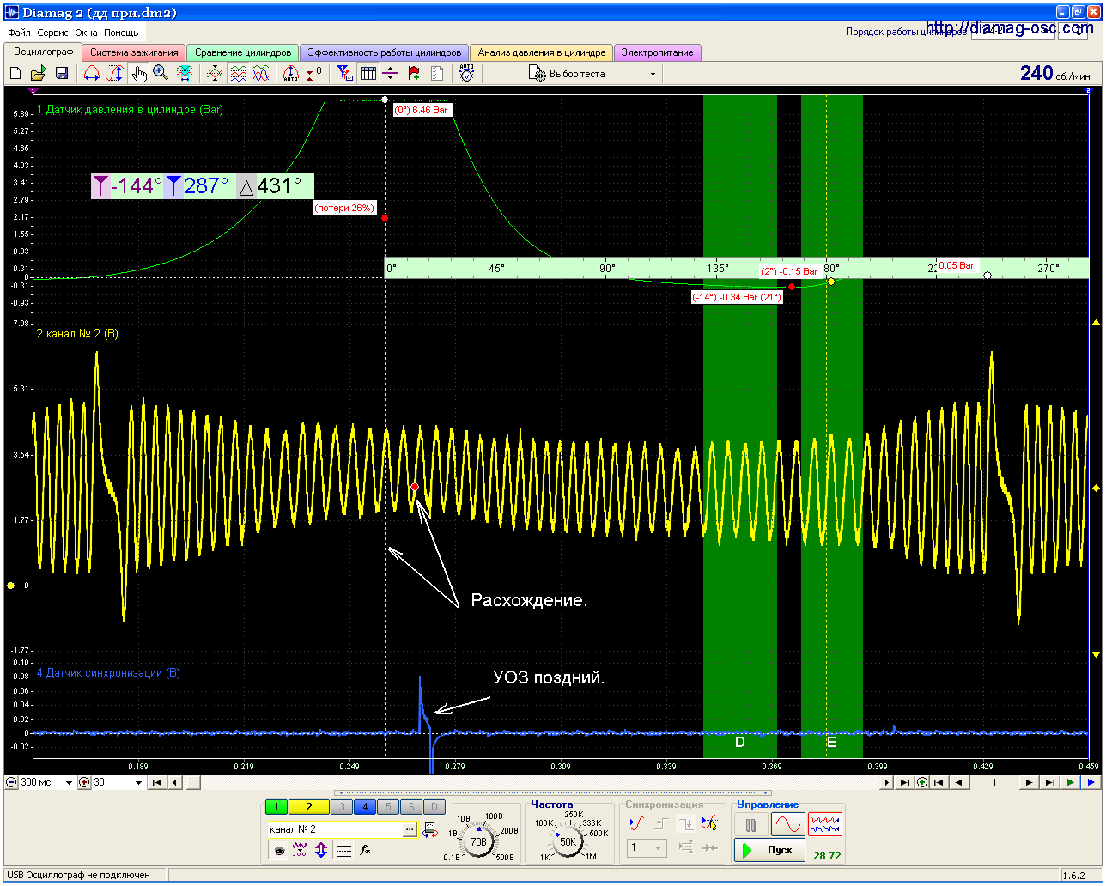1106x886 pixels.
Task: Jump to start of recording button
Action: click(x=157, y=783)
